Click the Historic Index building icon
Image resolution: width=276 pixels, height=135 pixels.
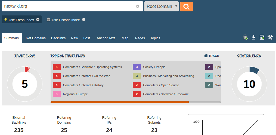pos(49,20)
